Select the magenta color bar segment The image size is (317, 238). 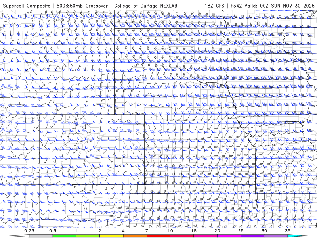(x=229, y=236)
